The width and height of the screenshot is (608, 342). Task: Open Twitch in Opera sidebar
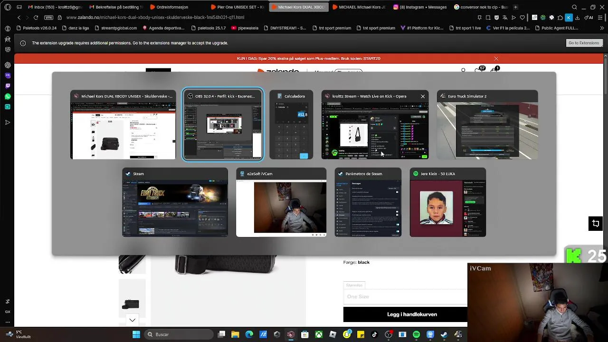pos(8,86)
